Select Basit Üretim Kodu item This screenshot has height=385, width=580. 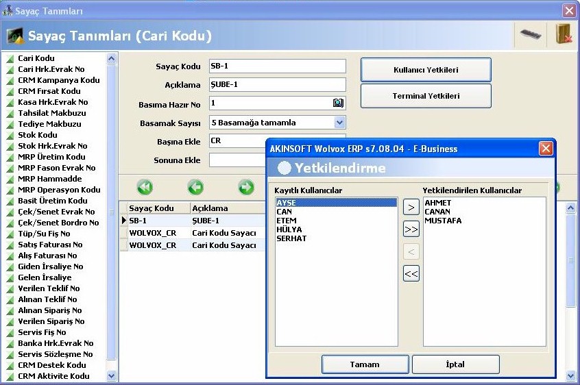click(x=53, y=201)
